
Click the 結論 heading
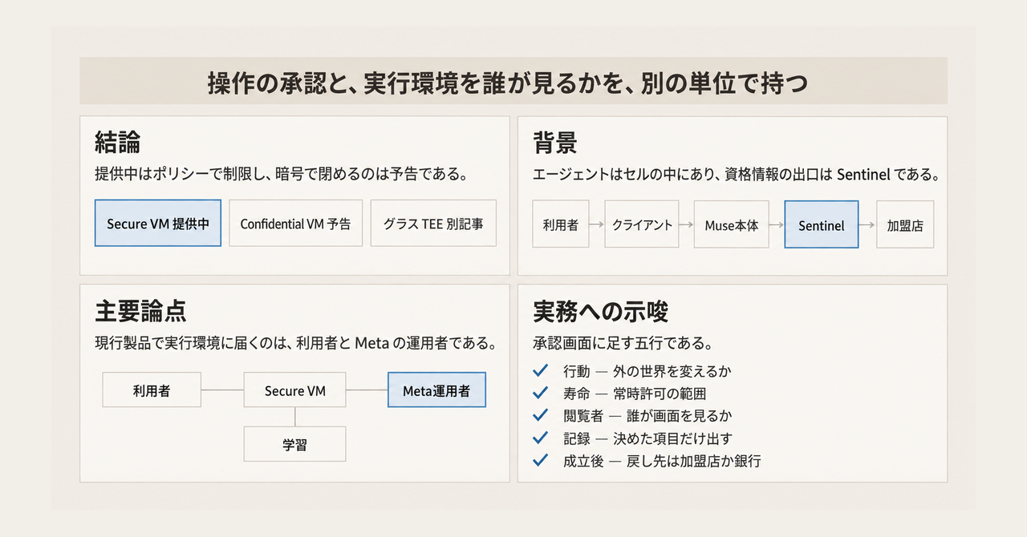[x=118, y=143]
